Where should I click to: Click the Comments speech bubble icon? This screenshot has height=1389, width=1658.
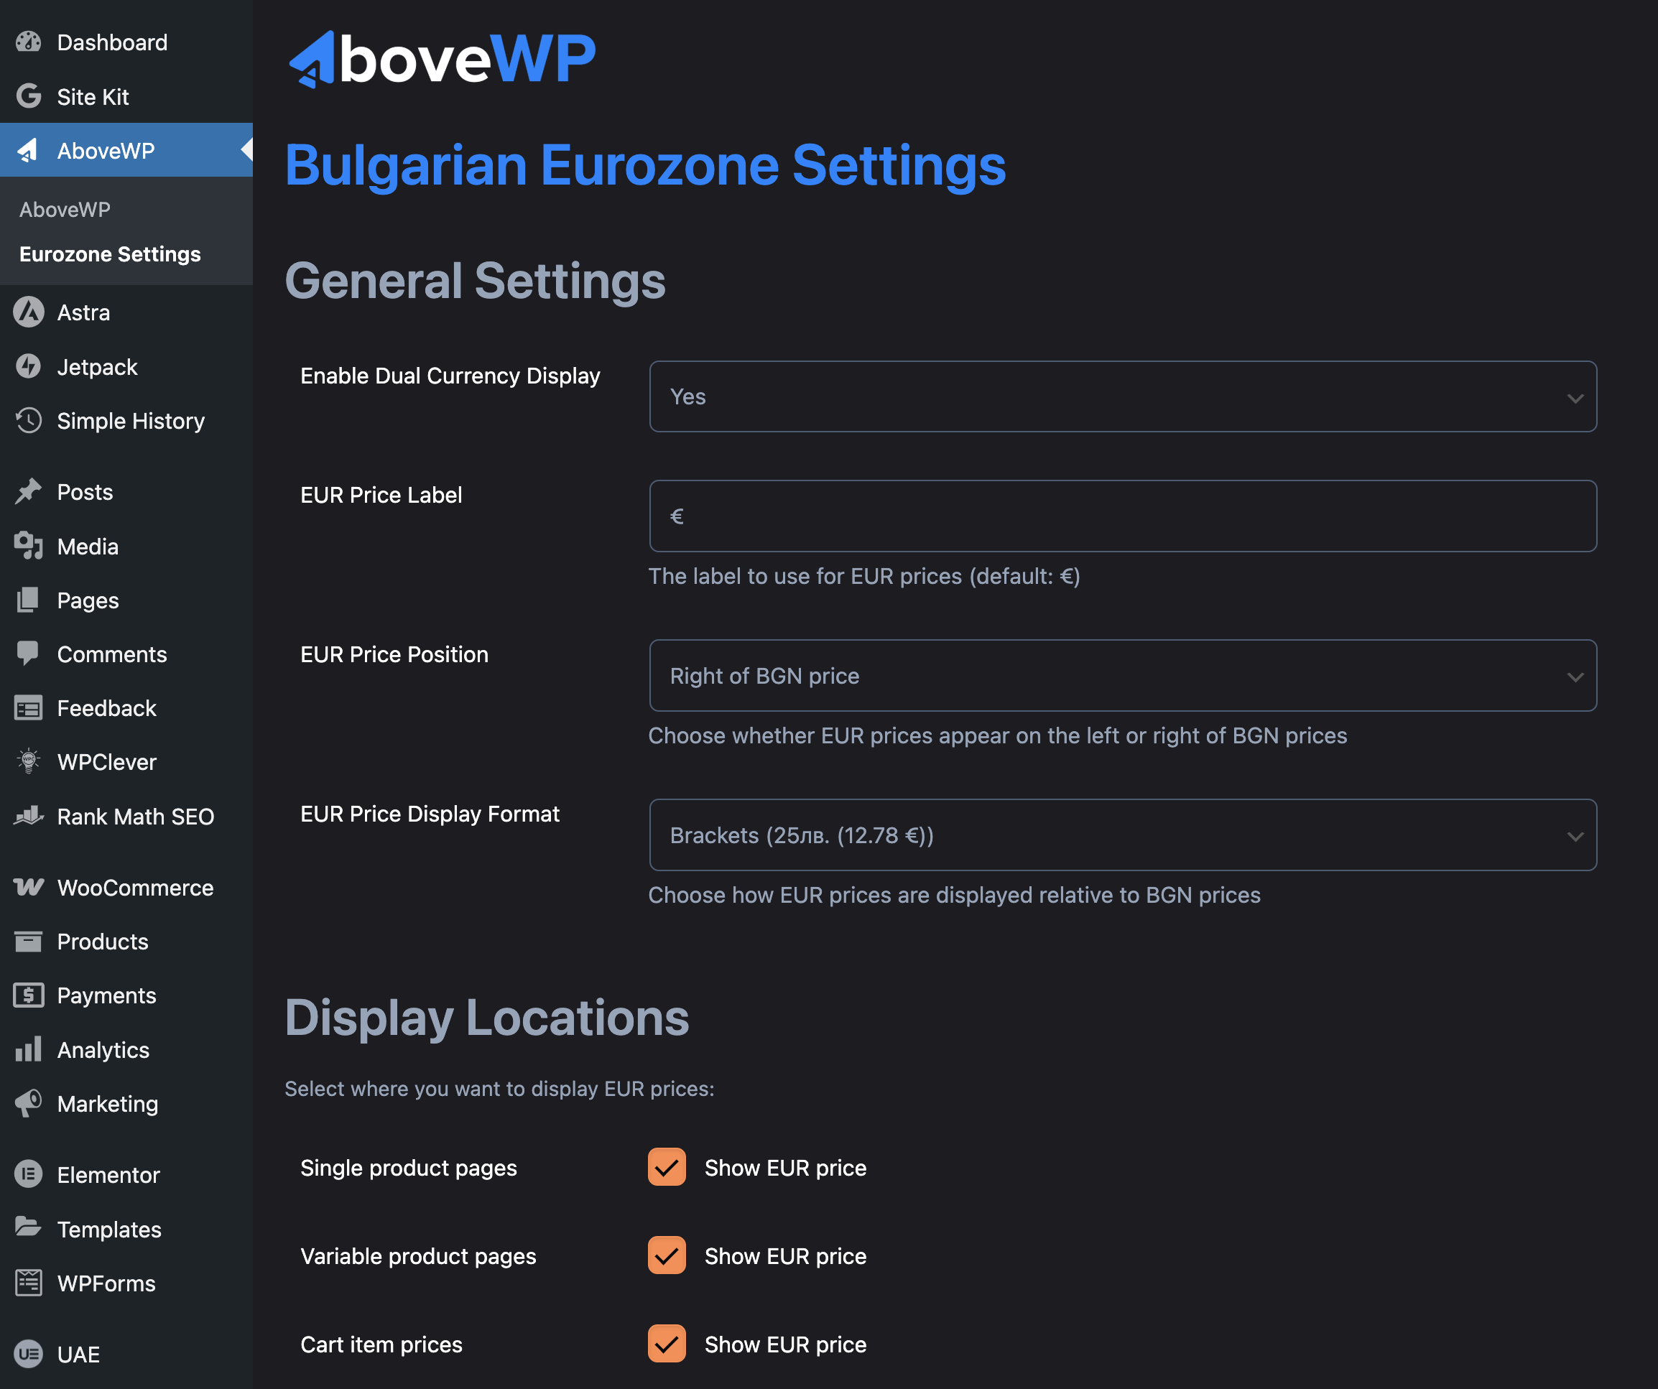pyautogui.click(x=29, y=654)
